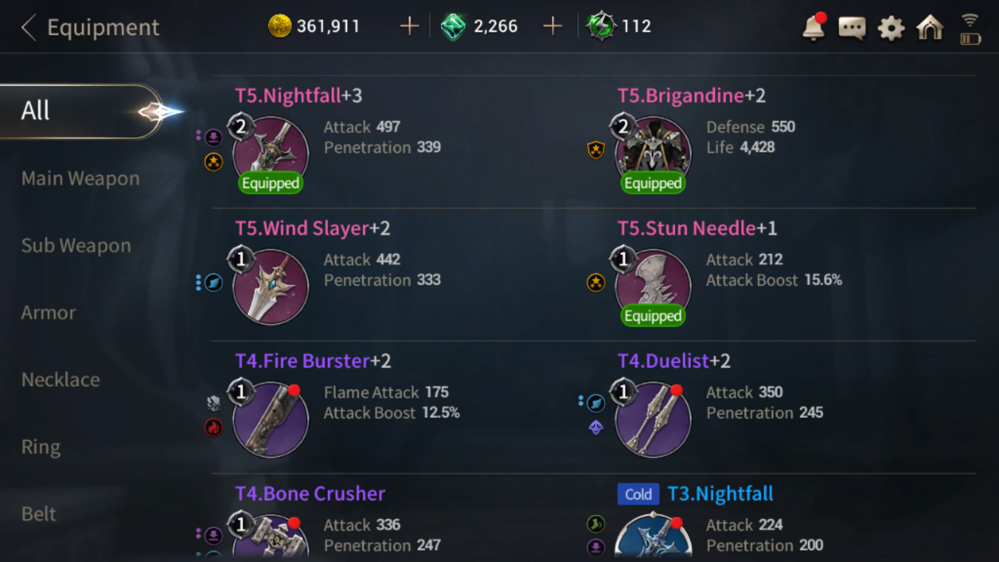Select the T5.Wind Slayer+2 weapon icon

point(271,286)
